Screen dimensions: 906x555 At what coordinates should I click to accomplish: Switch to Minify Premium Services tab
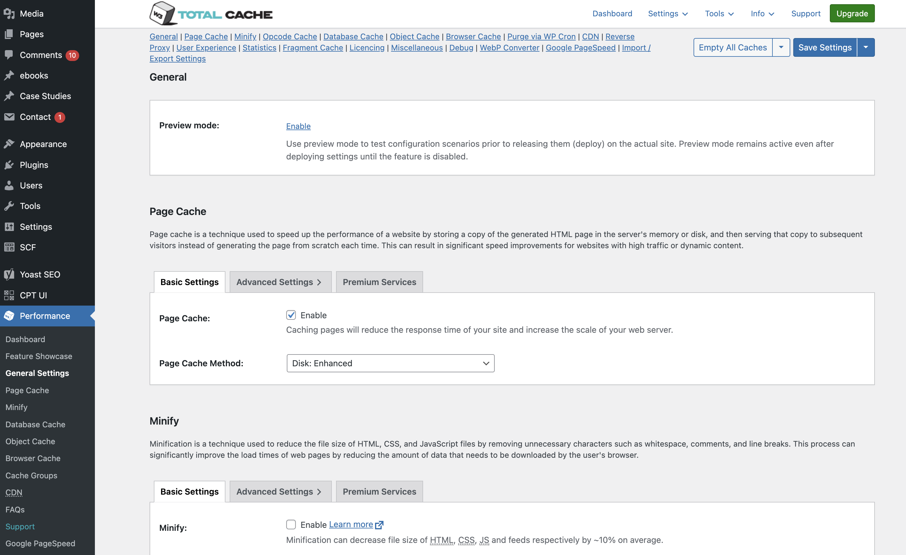point(379,491)
